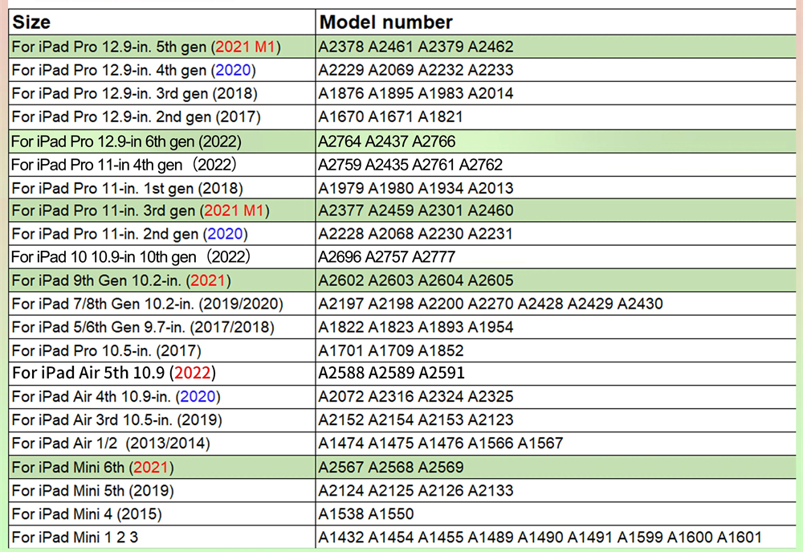Screen dimensions: 803x552
Task: Click "For iPad Air 4th 10.9-in. (2020)"
Action: 116,396
